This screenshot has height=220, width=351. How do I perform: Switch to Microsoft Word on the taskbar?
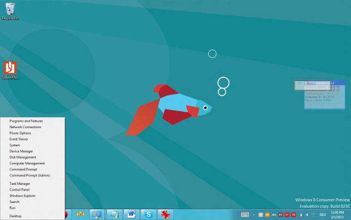tap(131, 215)
